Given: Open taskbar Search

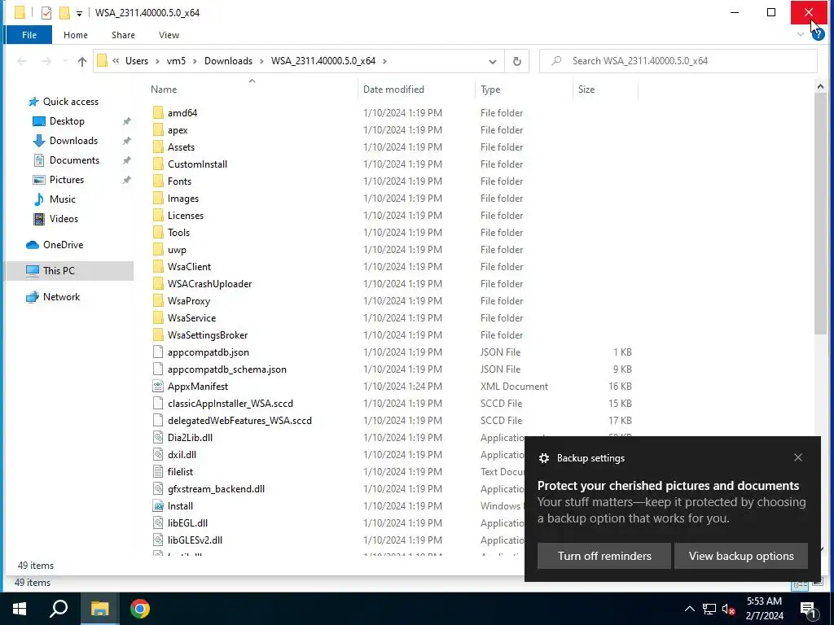Looking at the screenshot, I should coord(59,609).
